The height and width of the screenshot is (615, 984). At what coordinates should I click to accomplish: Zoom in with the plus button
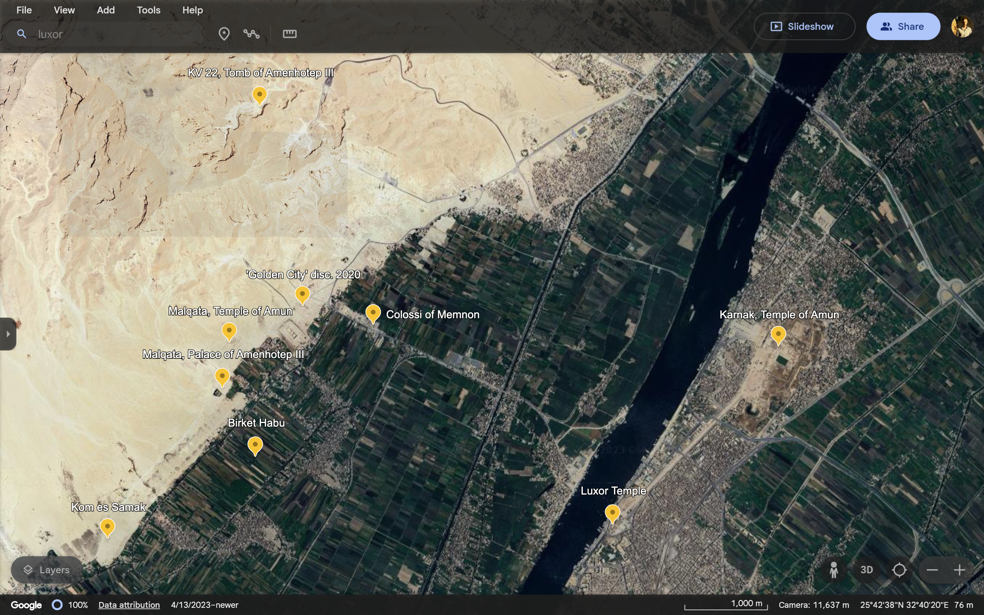tap(959, 570)
